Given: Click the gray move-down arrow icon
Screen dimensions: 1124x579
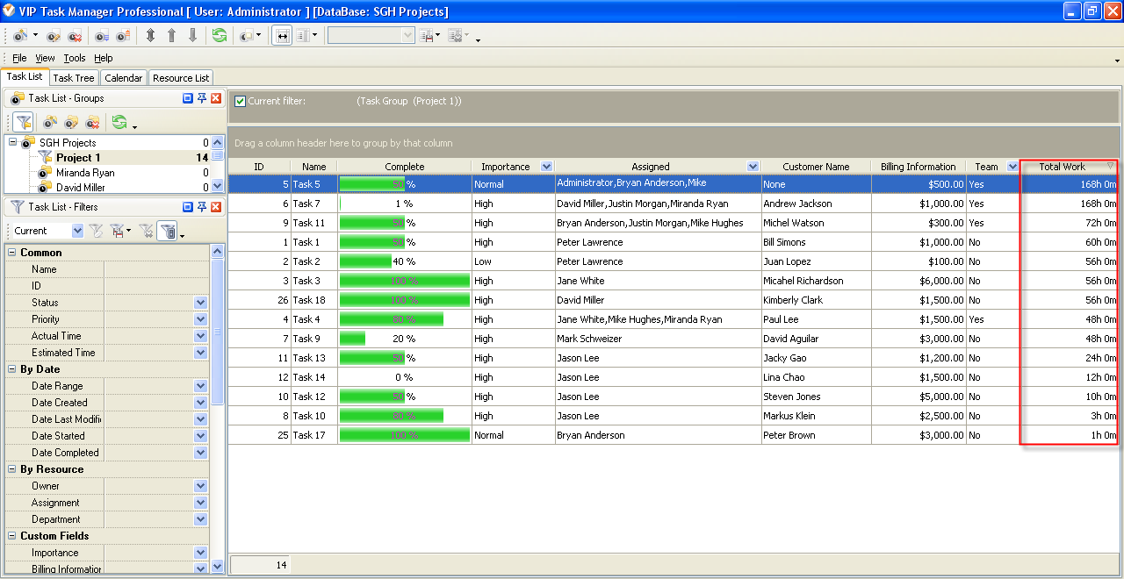Looking at the screenshot, I should 192,36.
